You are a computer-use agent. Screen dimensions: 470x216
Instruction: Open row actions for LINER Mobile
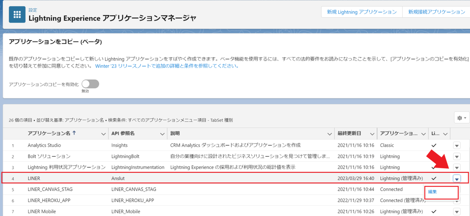coord(457,211)
